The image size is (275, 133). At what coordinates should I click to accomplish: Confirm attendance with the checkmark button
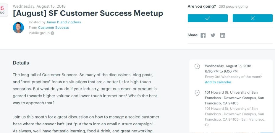[x=208, y=18]
